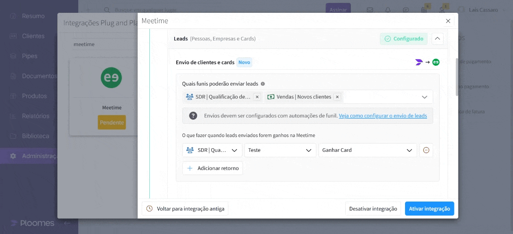513x234 pixels.
Task: Click the remove return row minus icon
Action: (x=426, y=150)
